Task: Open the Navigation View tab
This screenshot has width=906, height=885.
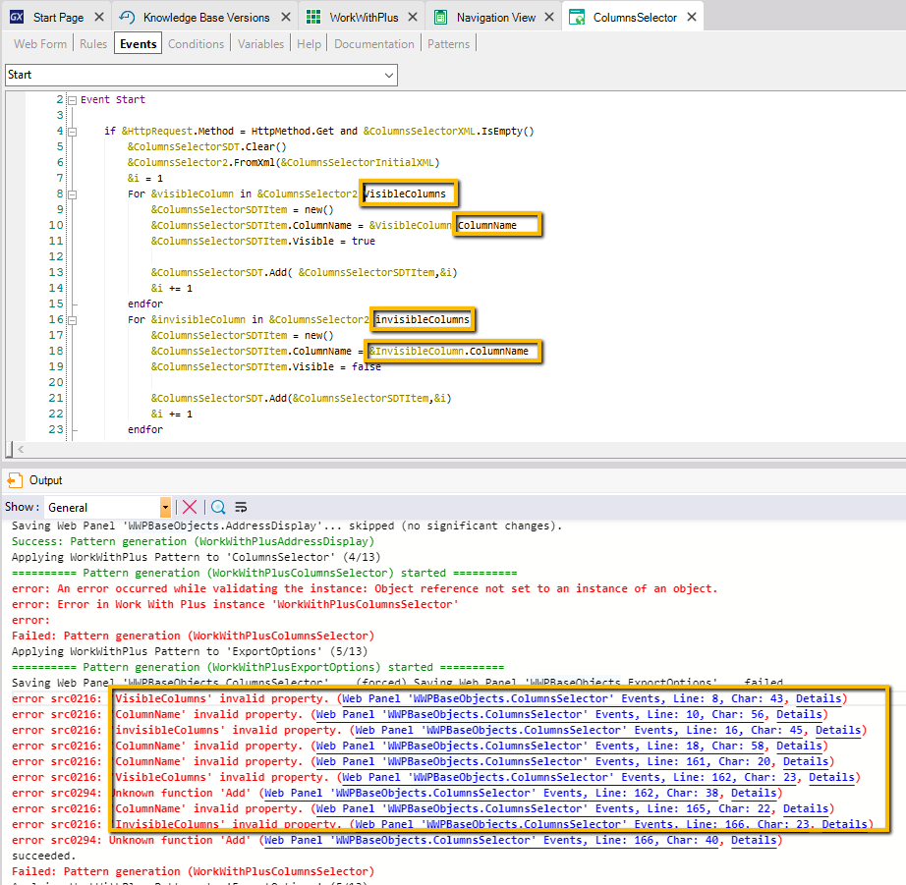Action: pyautogui.click(x=496, y=18)
